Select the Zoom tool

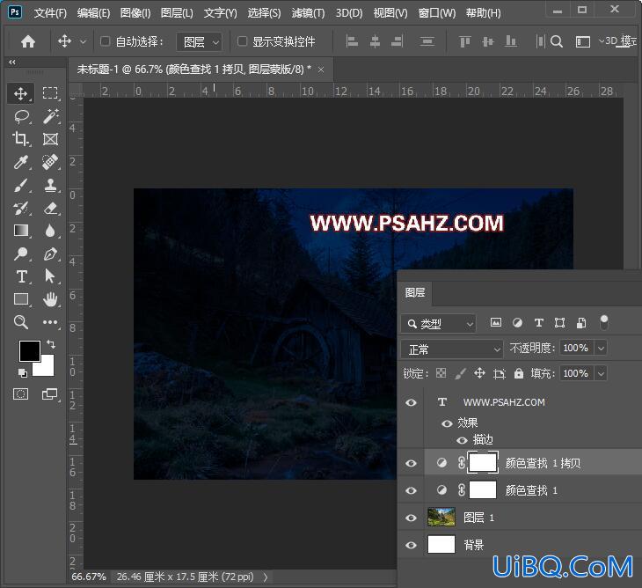coord(21,322)
